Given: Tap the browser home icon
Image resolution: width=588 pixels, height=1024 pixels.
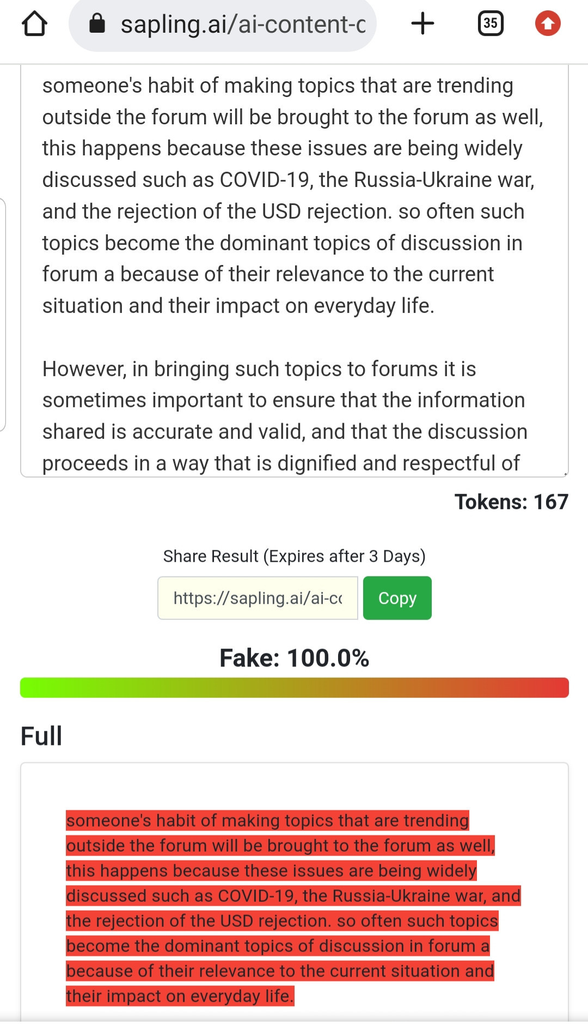Looking at the screenshot, I should [x=34, y=23].
